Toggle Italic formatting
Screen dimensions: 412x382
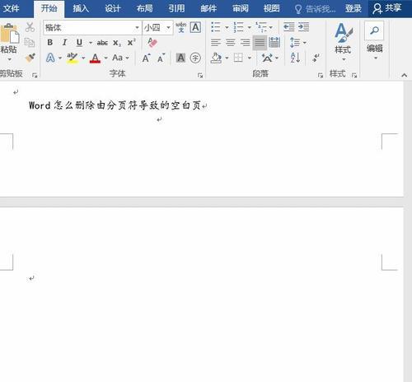pyautogui.click(x=64, y=43)
